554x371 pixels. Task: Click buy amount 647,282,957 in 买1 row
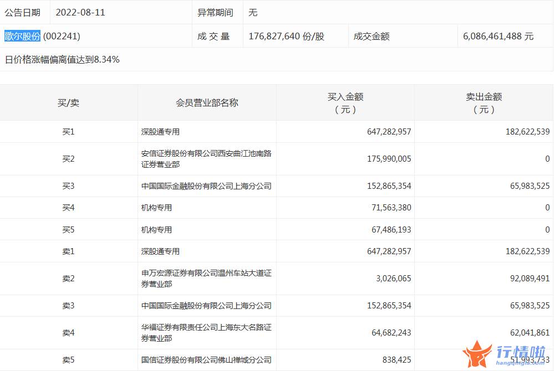point(389,132)
